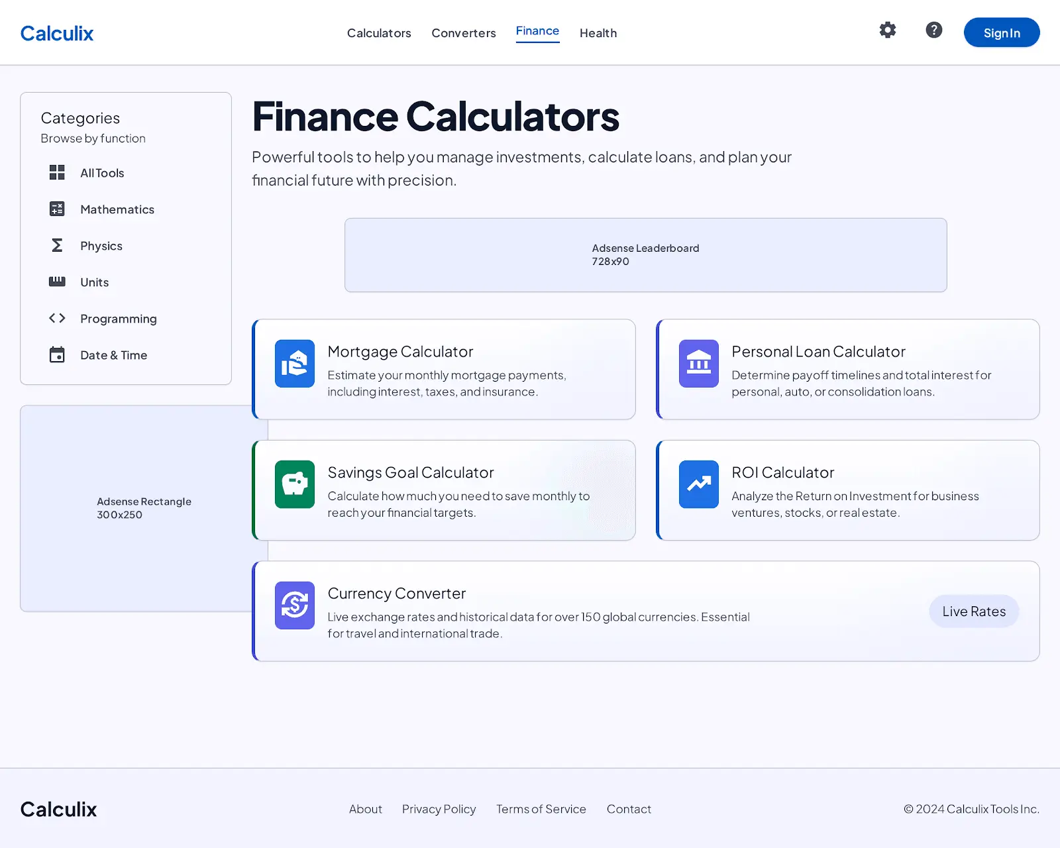This screenshot has height=848, width=1060.
Task: Select Programming category label
Action: coord(119,319)
